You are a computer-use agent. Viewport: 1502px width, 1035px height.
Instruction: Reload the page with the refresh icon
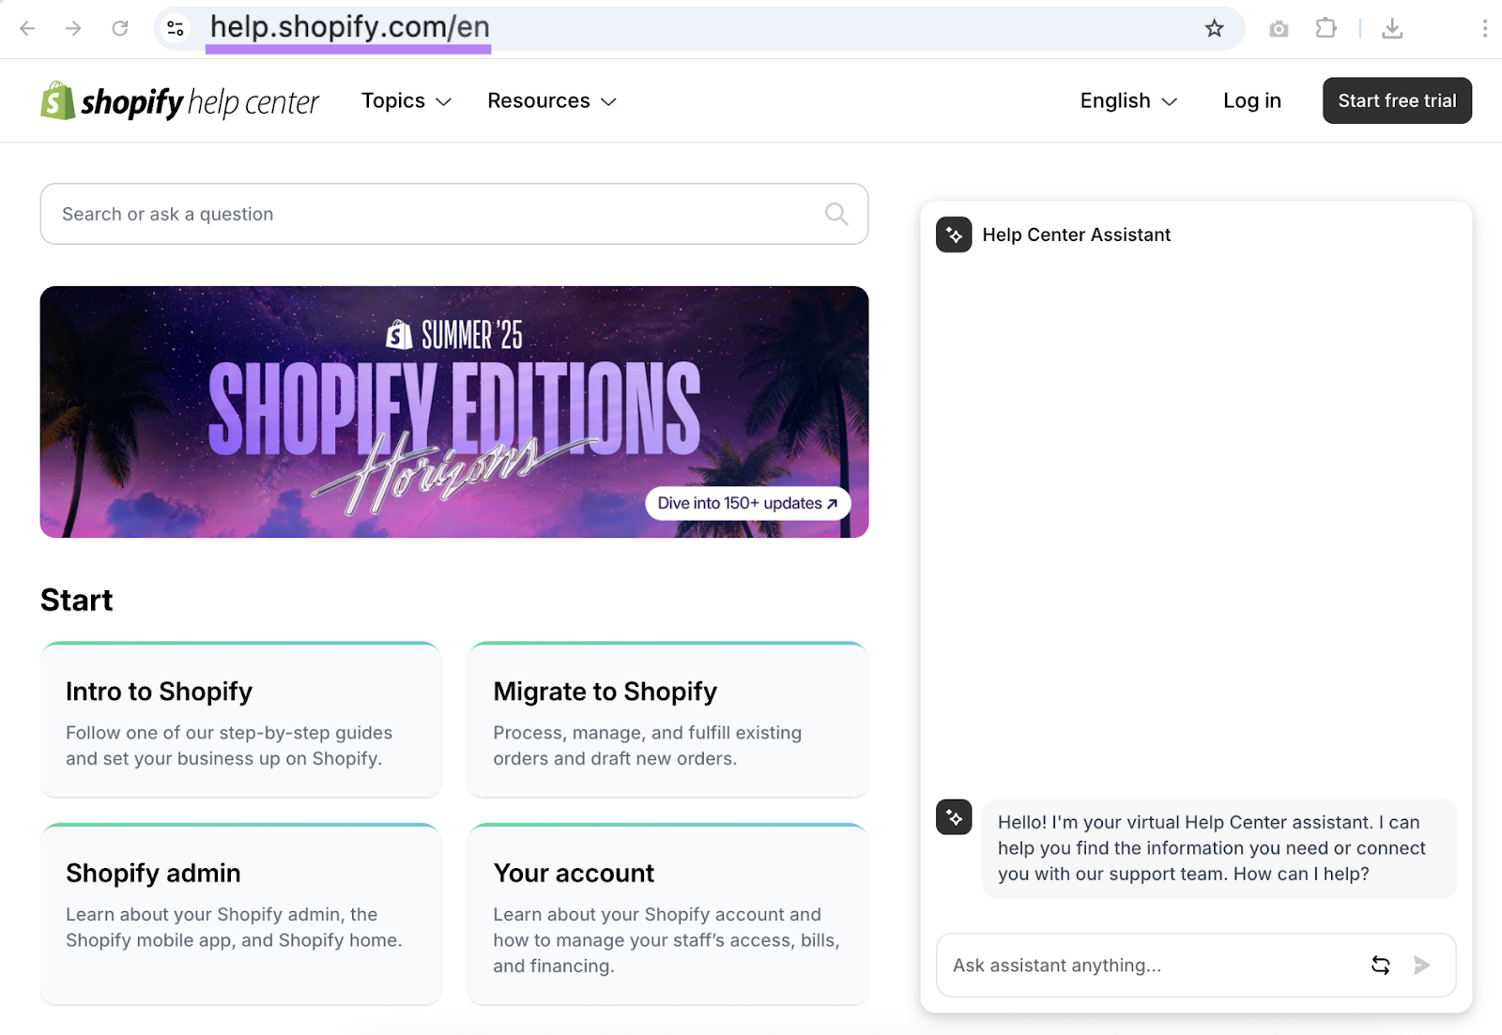(x=119, y=28)
